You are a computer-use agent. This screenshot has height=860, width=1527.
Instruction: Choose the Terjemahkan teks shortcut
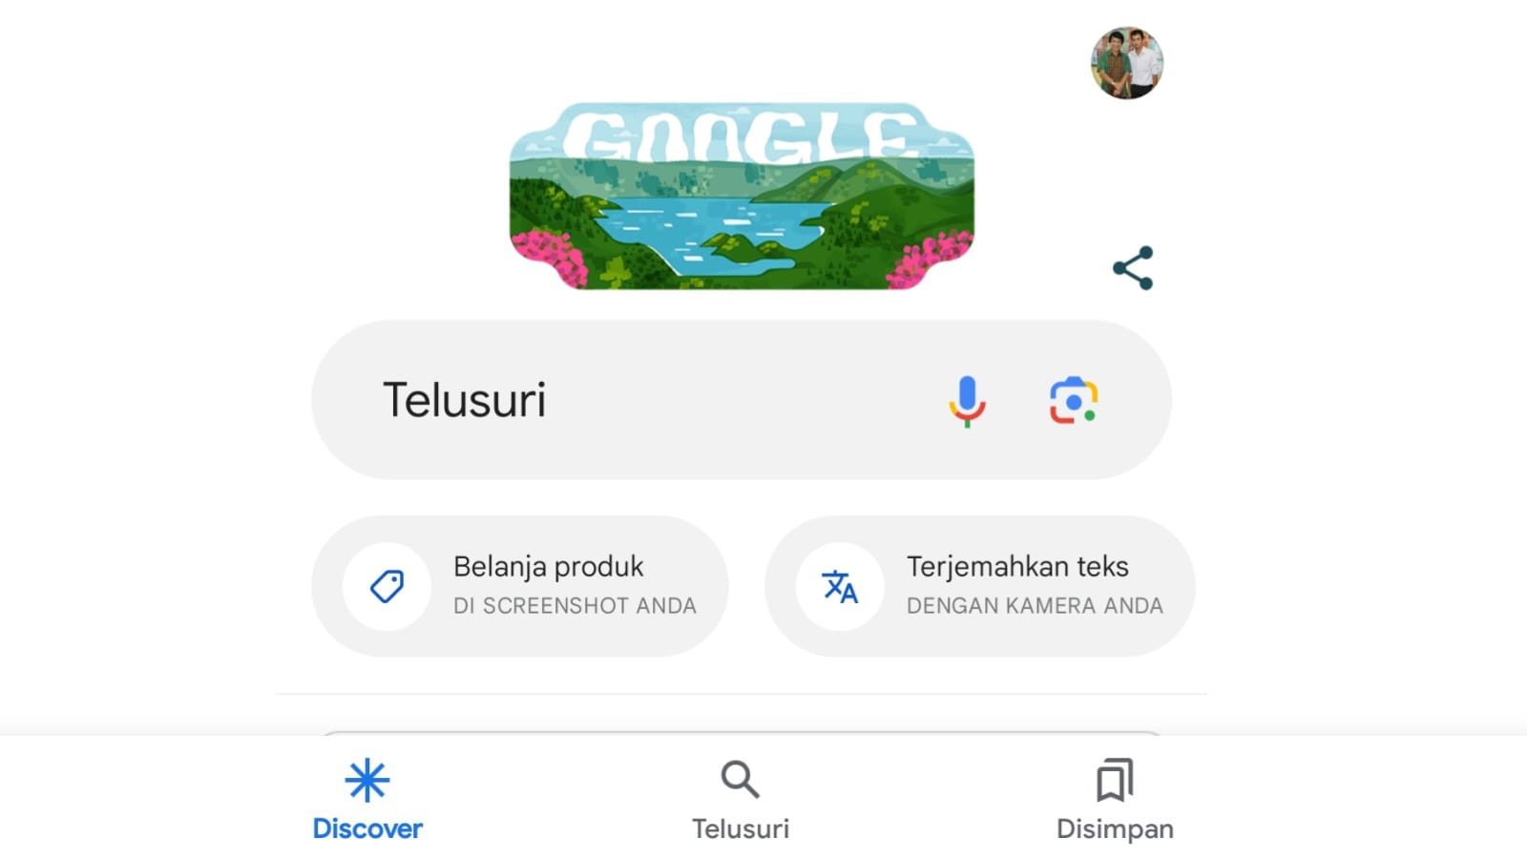980,586
